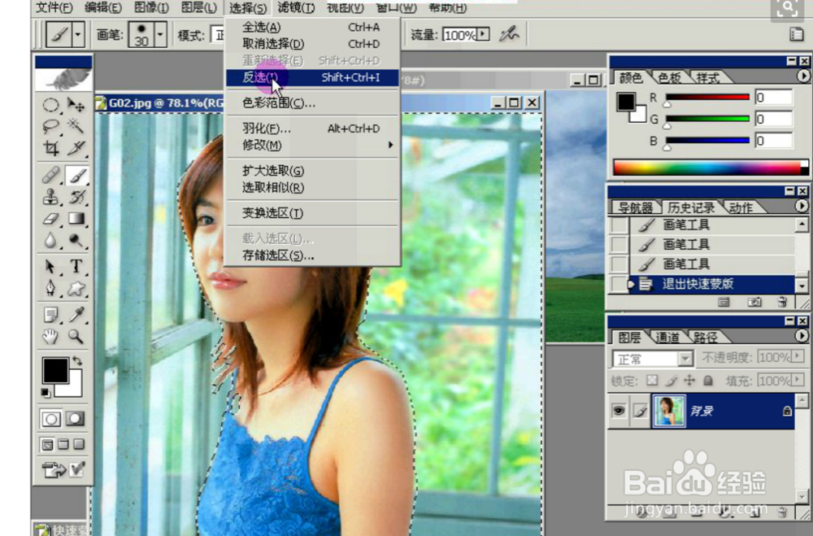Toggle lock position in Layers panel
Image resolution: width=813 pixels, height=536 pixels.
(x=689, y=381)
